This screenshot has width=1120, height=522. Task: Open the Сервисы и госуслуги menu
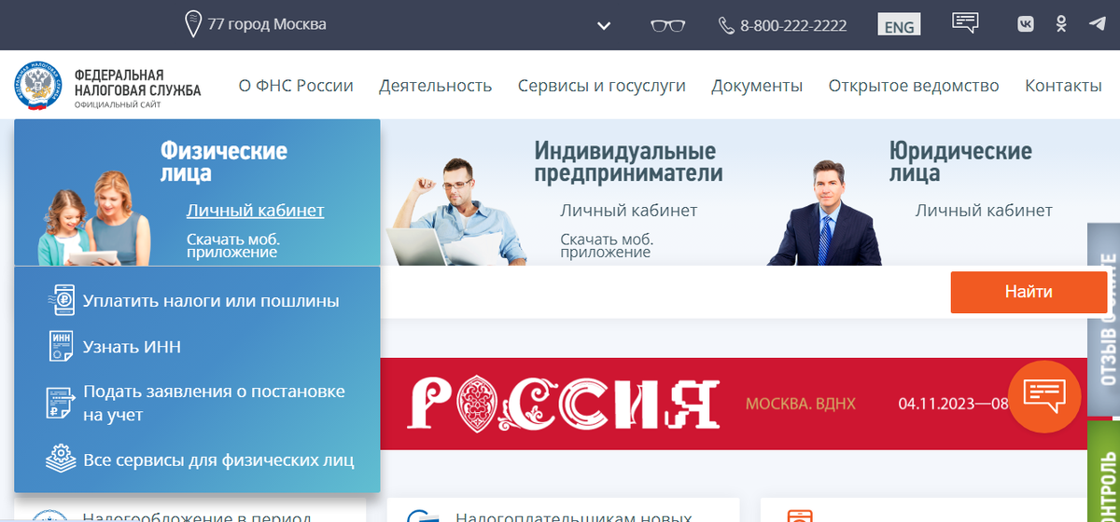[602, 86]
